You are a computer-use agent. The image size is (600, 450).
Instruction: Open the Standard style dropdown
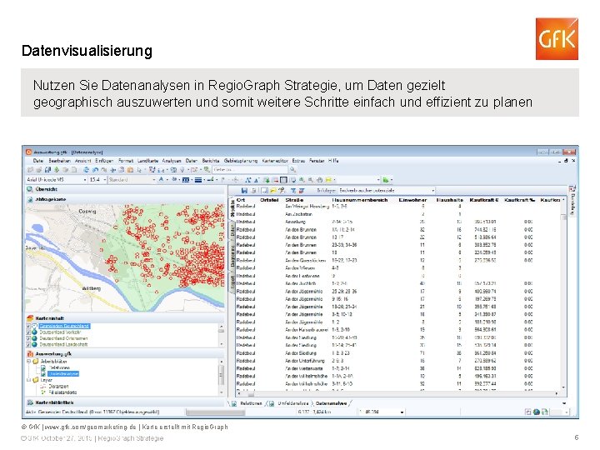coord(154,179)
